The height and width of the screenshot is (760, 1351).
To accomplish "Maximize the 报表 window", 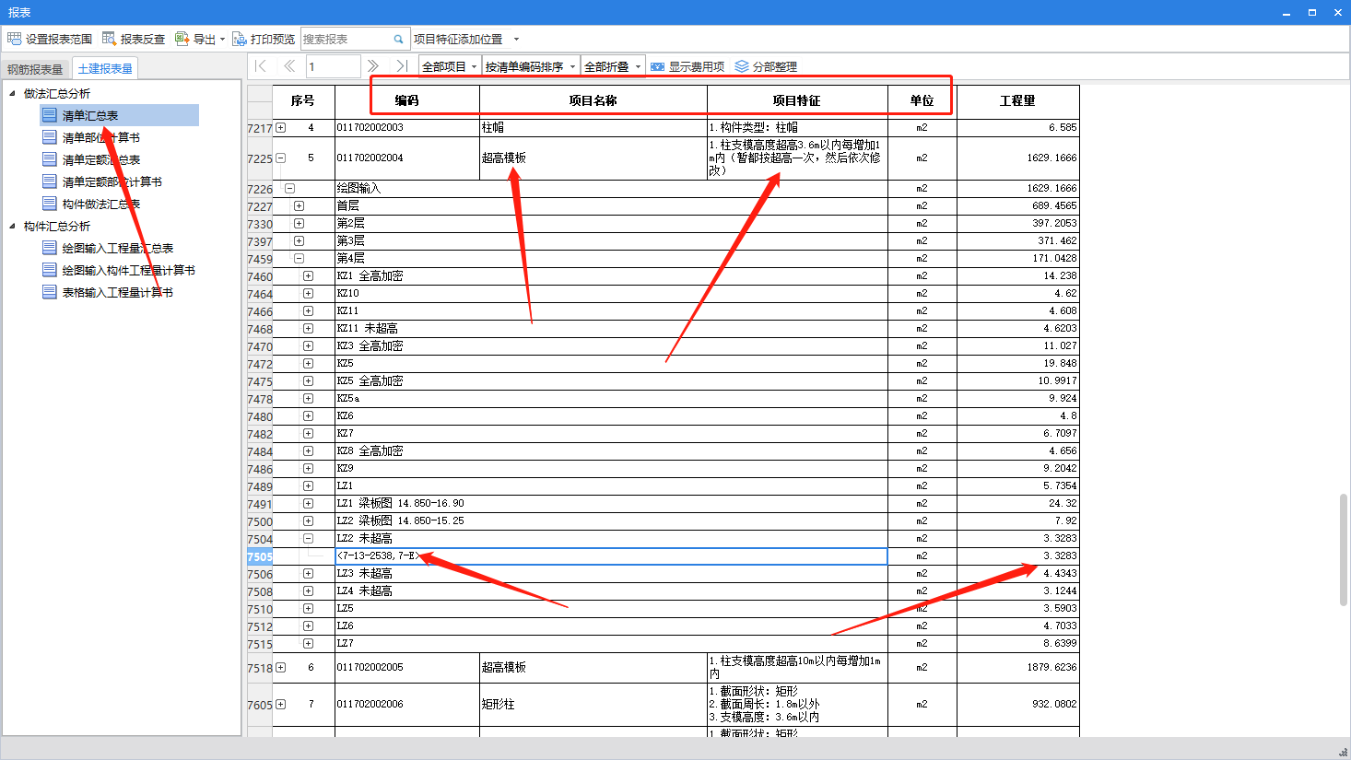I will pyautogui.click(x=1311, y=12).
